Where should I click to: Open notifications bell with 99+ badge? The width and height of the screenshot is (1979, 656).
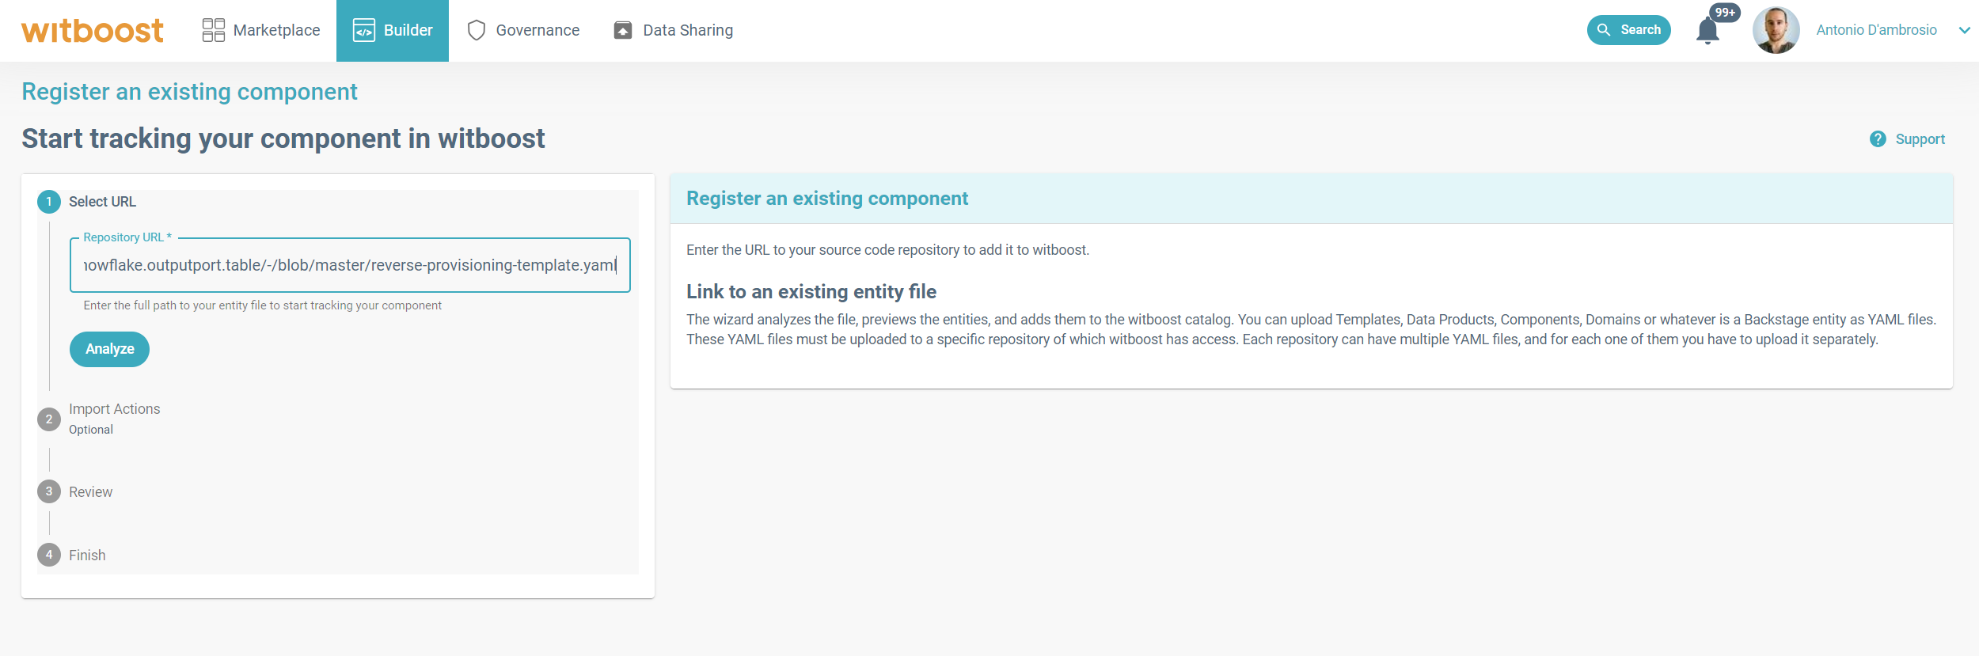1707,31
